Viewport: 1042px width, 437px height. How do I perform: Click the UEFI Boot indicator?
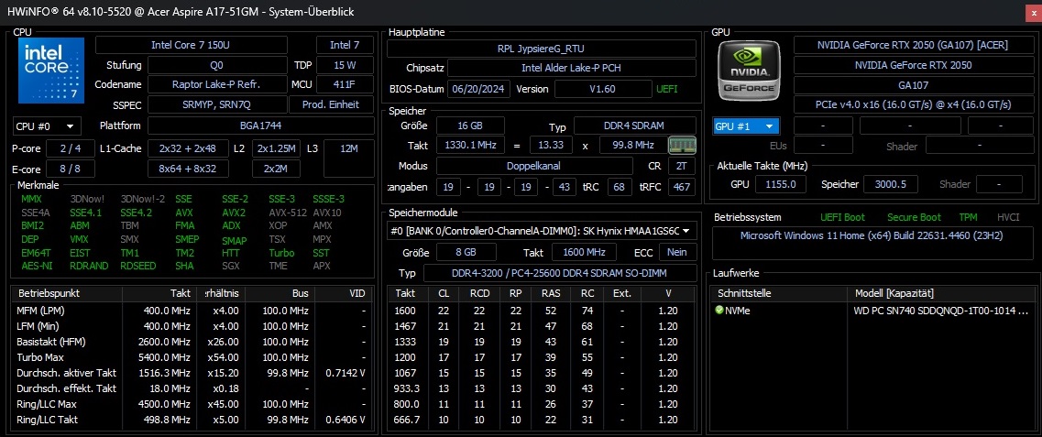coord(841,217)
